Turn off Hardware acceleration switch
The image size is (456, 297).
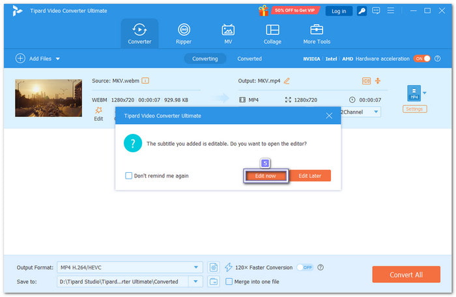(x=421, y=58)
